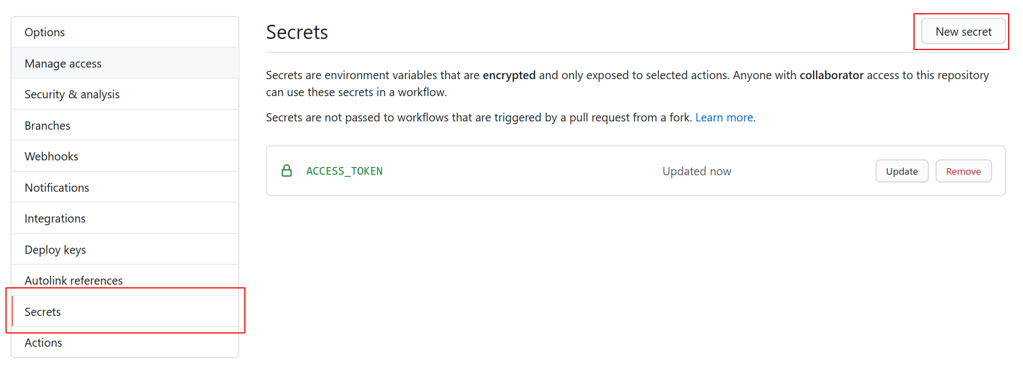Screen dimensions: 1023x367
Task: Go to Autolink references
Action: click(x=73, y=281)
